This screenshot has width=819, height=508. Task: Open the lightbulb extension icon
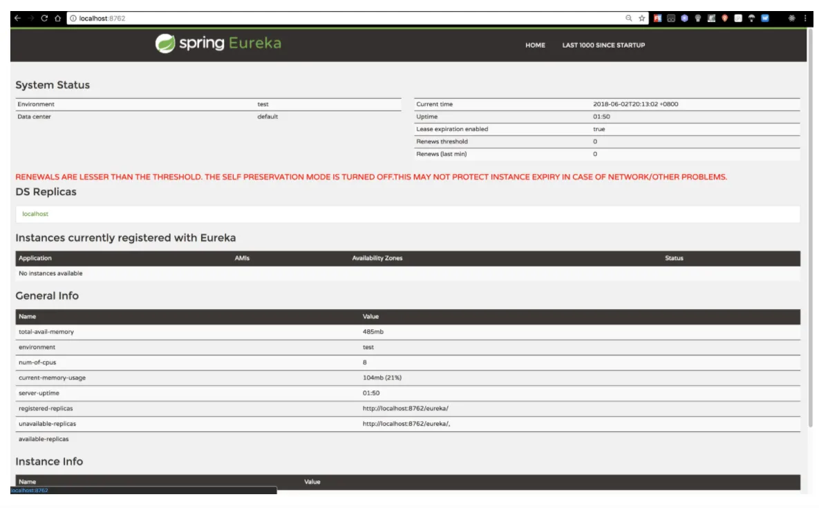(698, 18)
